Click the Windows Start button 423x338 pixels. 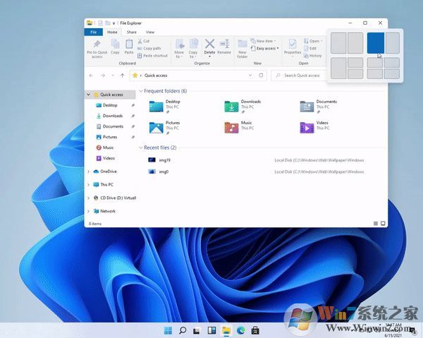(x=168, y=330)
